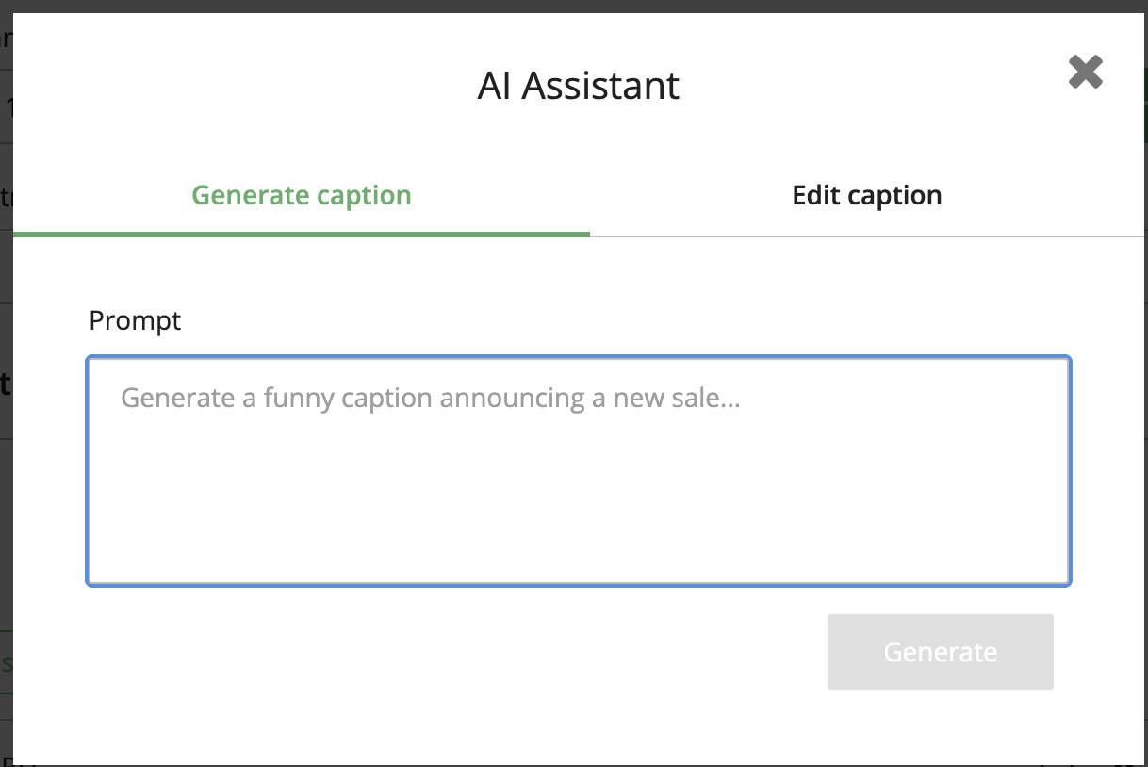Click the Generate button
This screenshot has width=1148, height=767.
(940, 652)
